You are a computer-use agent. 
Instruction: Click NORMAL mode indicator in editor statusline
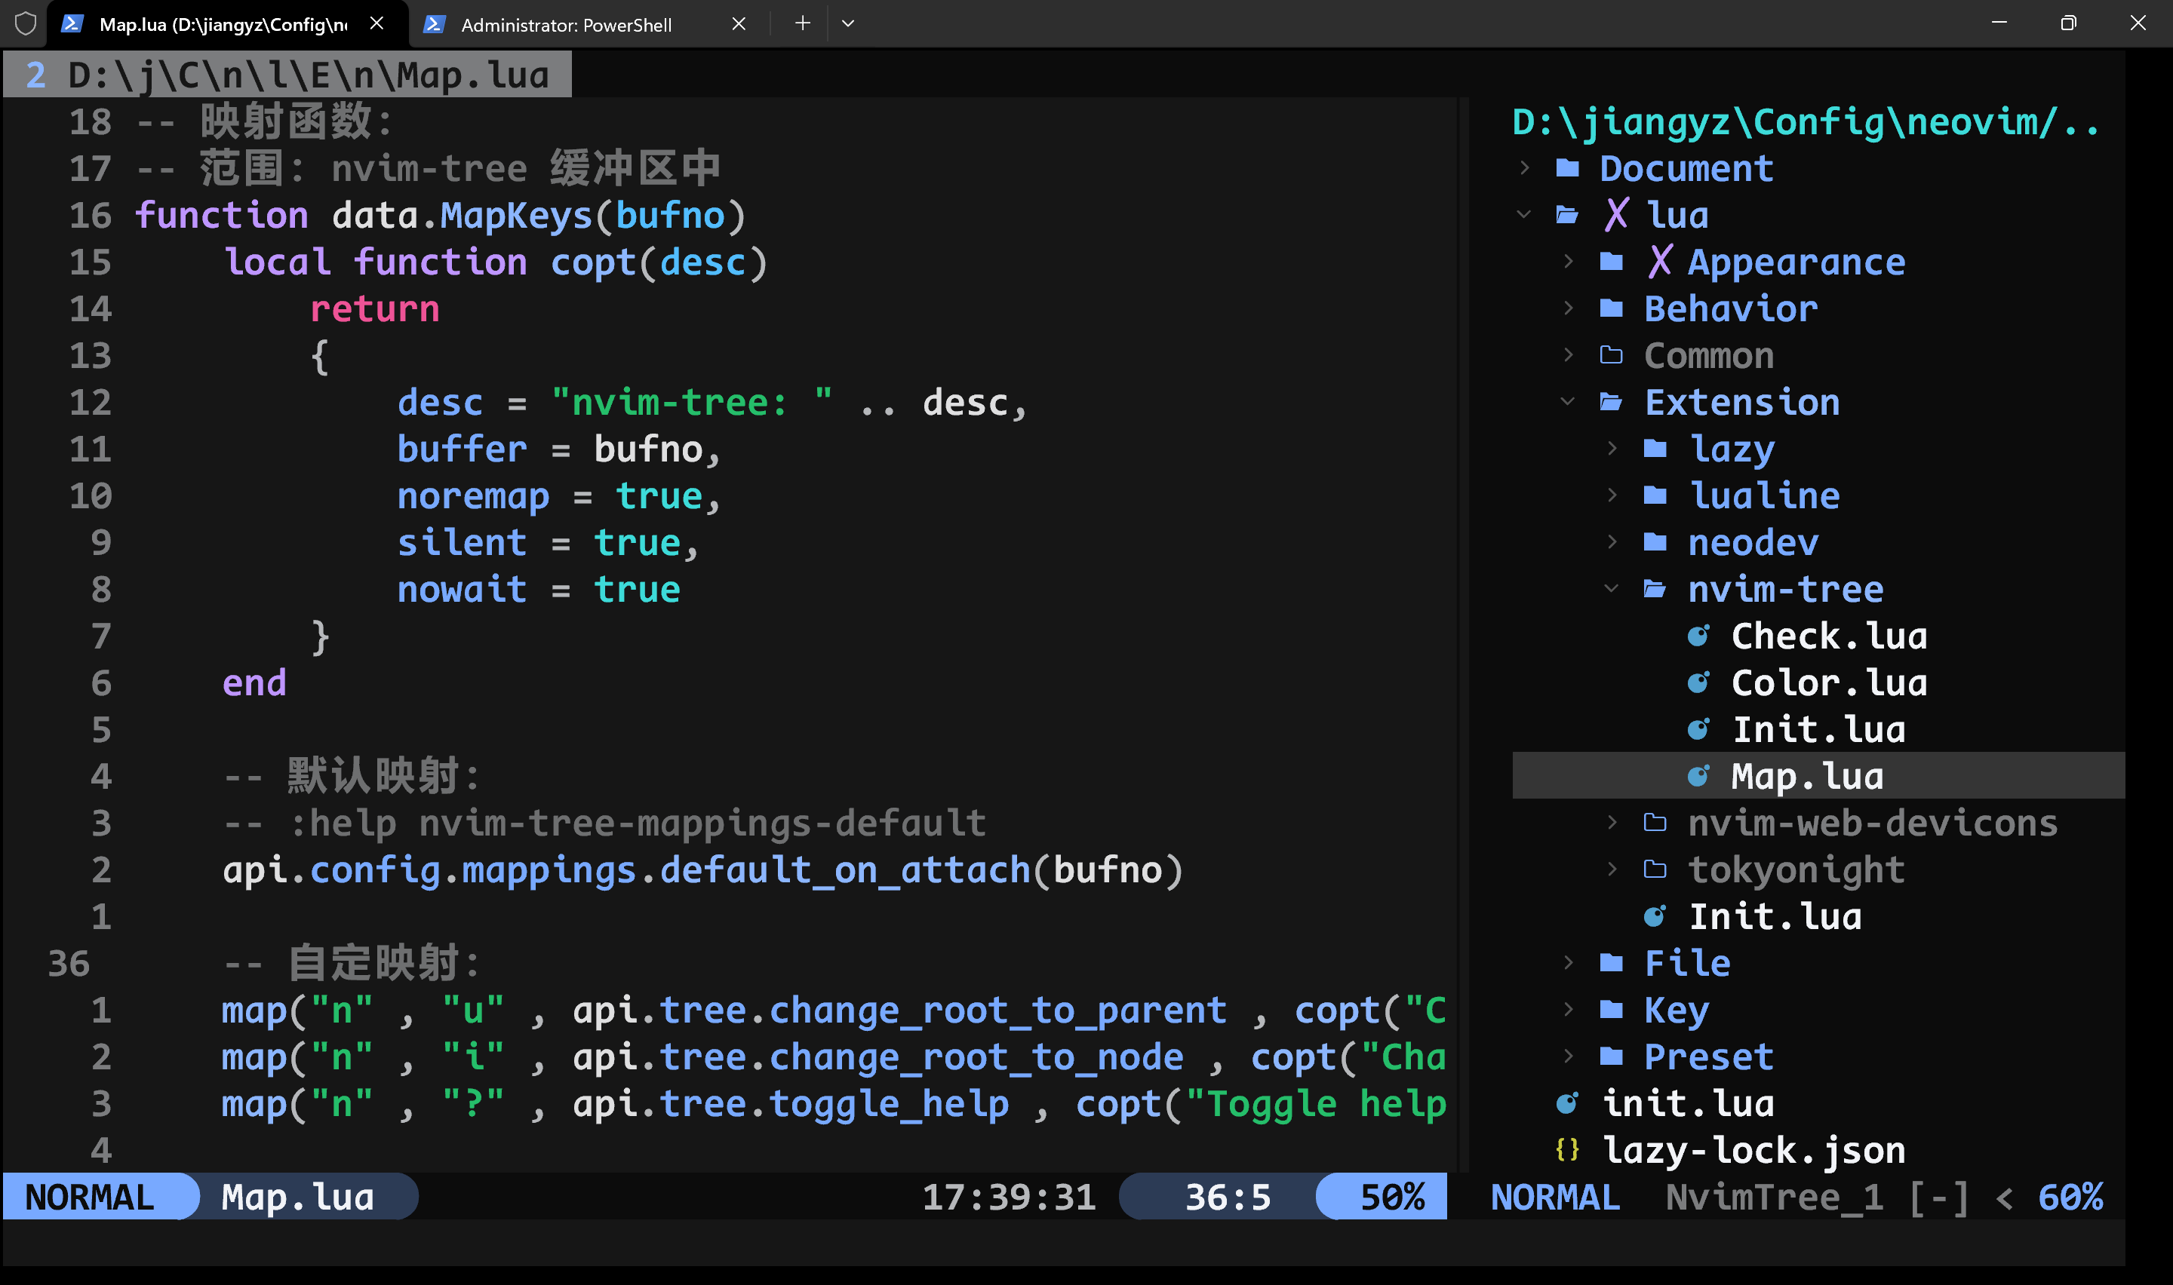click(89, 1197)
